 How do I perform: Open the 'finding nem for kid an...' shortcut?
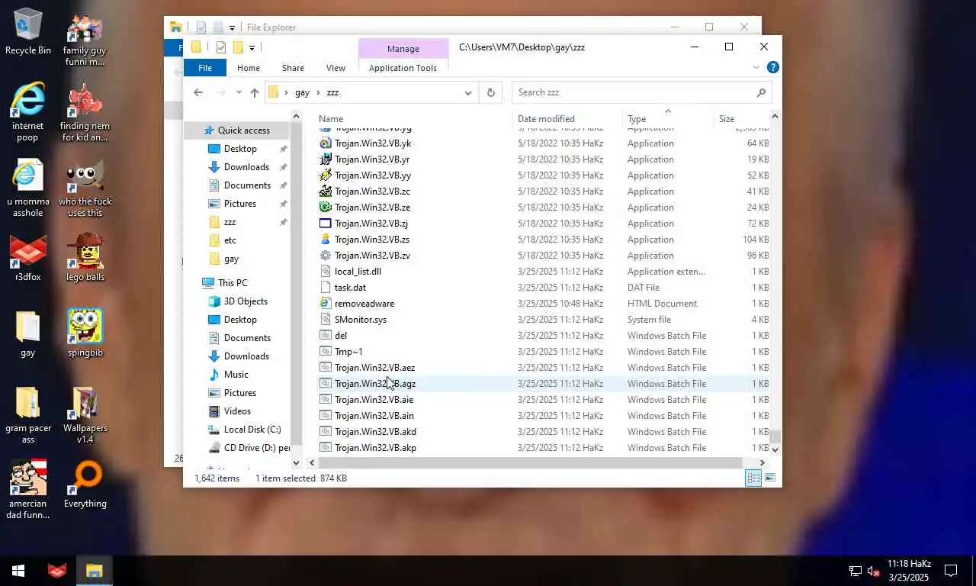(x=85, y=112)
